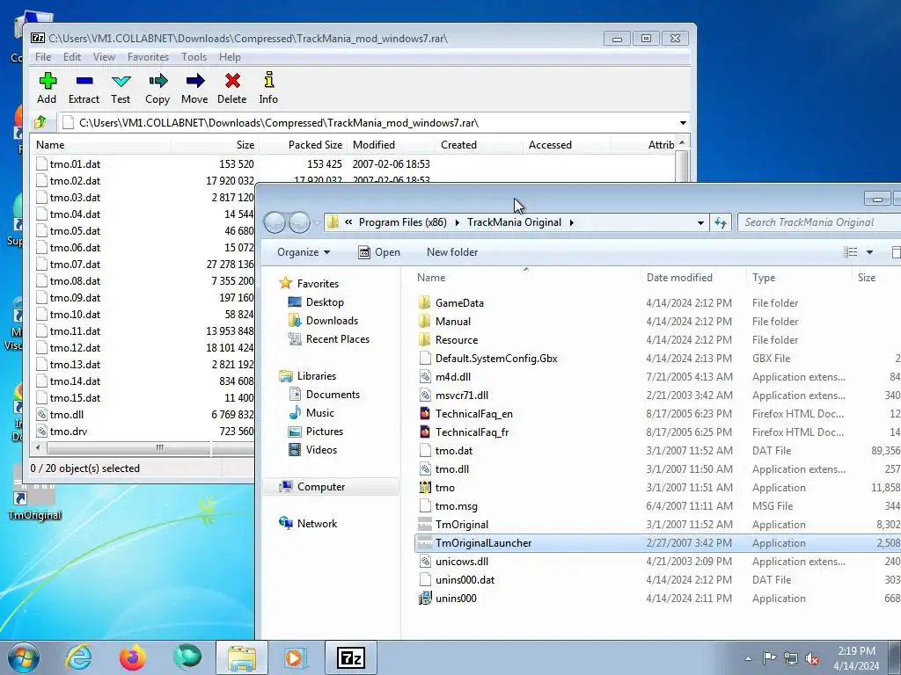
Task: Open the Organize dropdown menu
Action: click(x=304, y=252)
